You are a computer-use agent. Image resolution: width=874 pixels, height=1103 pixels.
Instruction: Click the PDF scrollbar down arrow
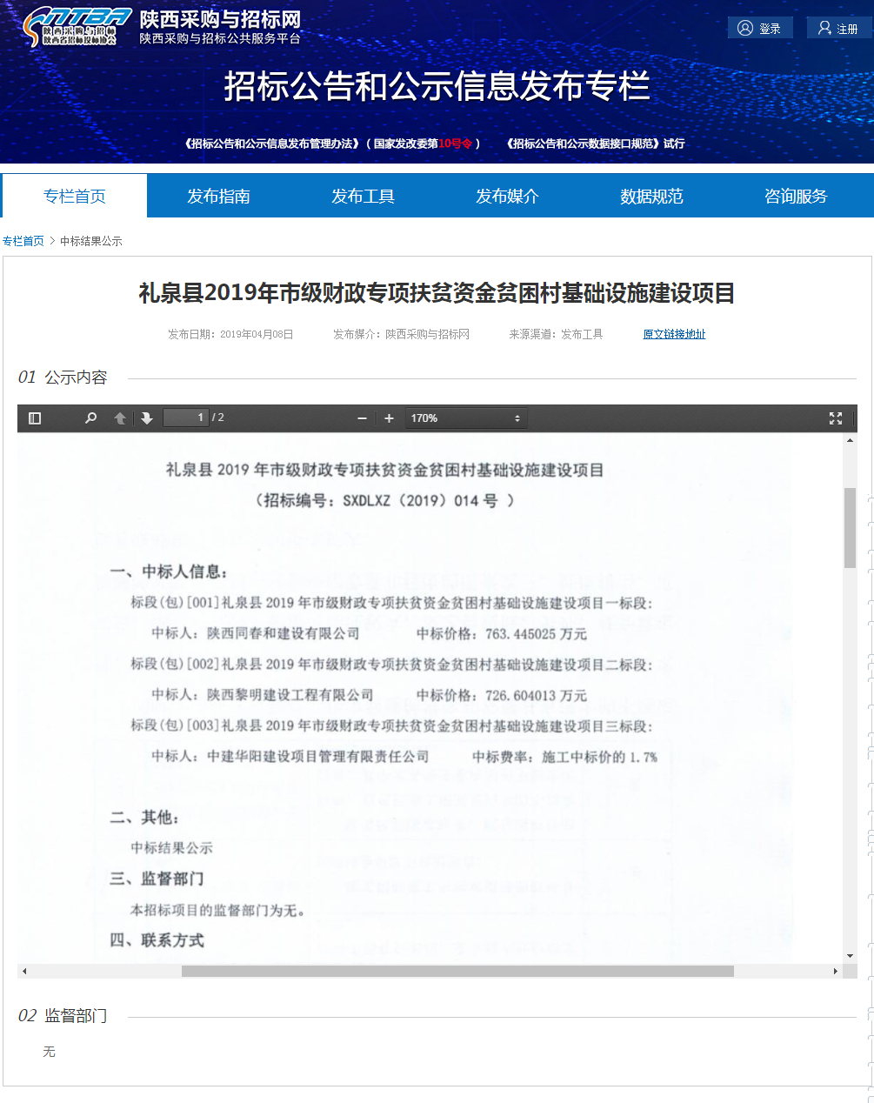point(850,956)
